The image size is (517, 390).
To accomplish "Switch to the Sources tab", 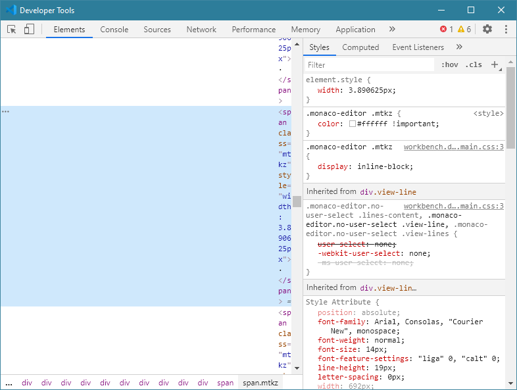I will pyautogui.click(x=157, y=30).
